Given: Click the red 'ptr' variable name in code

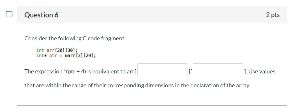Looking at the screenshot, I should coord(53,56).
